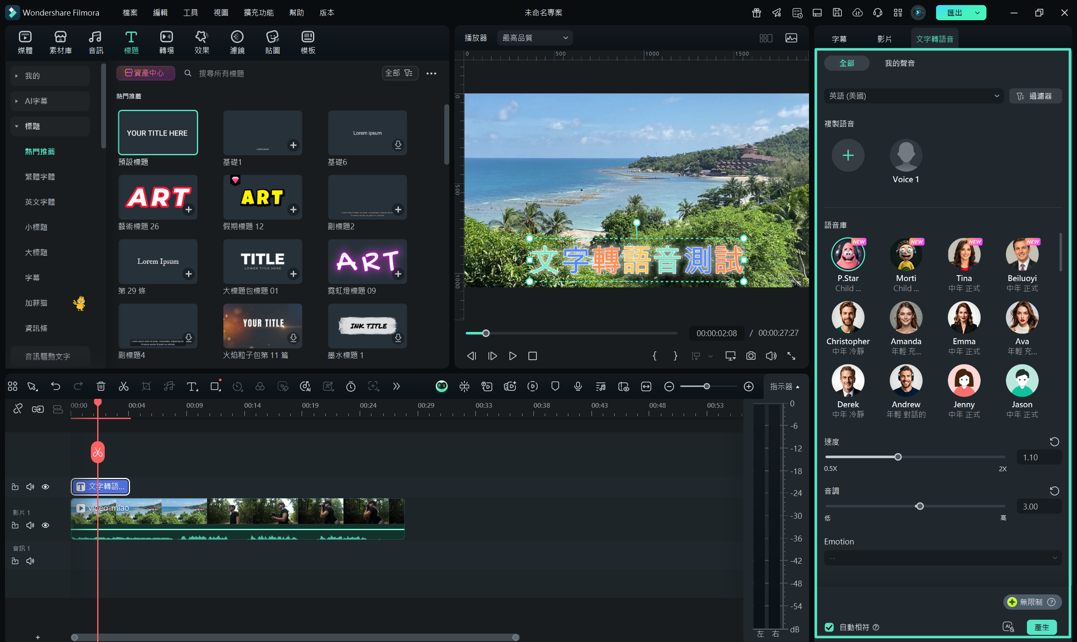Hide the 影片 1 track with eye icon

[45, 525]
